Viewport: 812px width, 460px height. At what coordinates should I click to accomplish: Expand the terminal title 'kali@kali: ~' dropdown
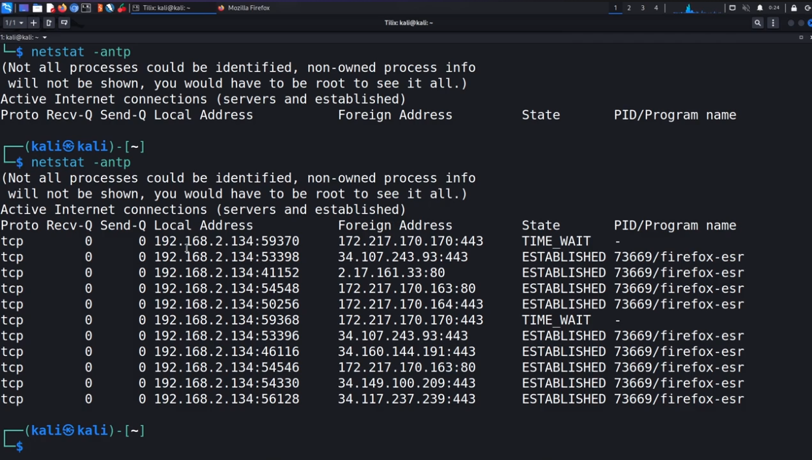[44, 38]
